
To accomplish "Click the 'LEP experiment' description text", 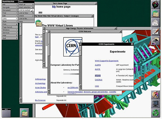I will 122,65.
